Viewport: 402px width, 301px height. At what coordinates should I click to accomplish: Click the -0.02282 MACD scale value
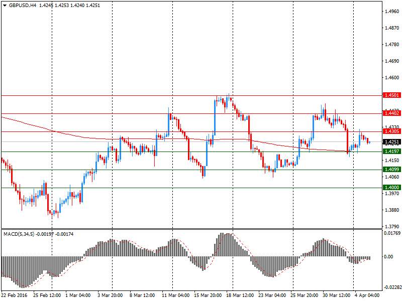click(x=392, y=287)
